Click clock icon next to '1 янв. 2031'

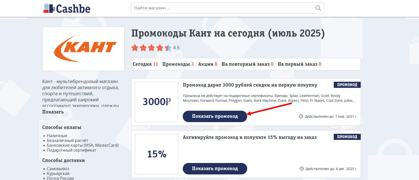click(301, 116)
